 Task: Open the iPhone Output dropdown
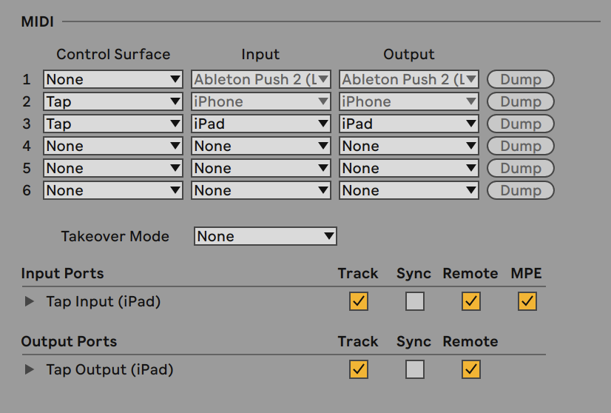[409, 102]
